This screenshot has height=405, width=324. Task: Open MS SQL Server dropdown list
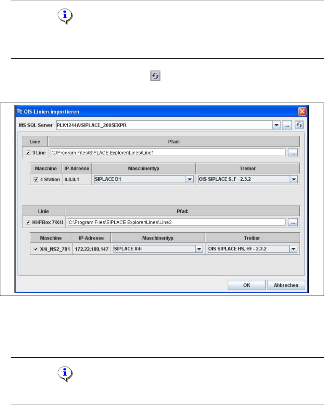pos(276,125)
